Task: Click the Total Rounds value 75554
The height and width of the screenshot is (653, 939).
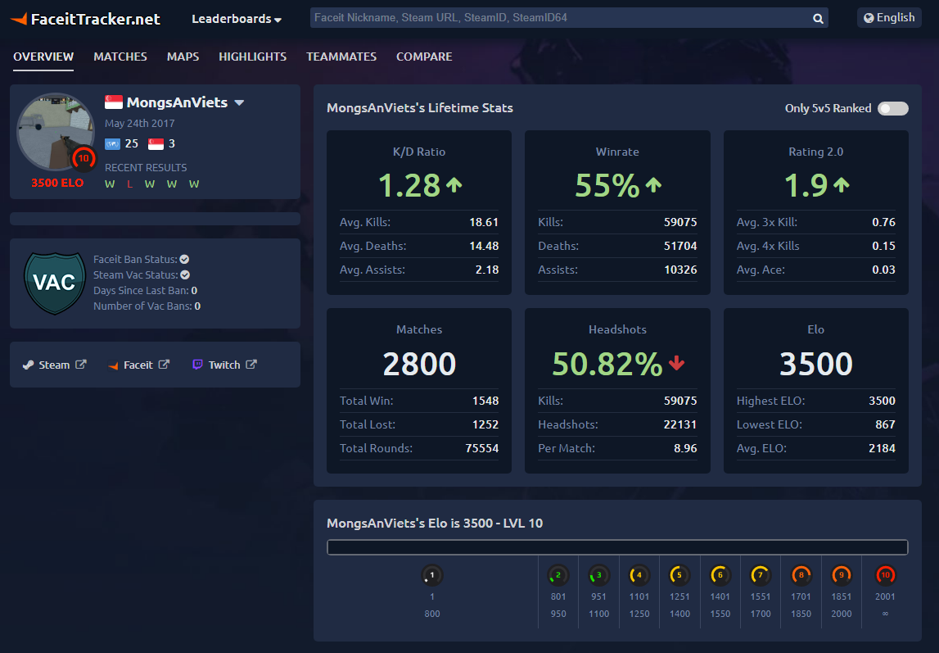Action: pos(482,449)
